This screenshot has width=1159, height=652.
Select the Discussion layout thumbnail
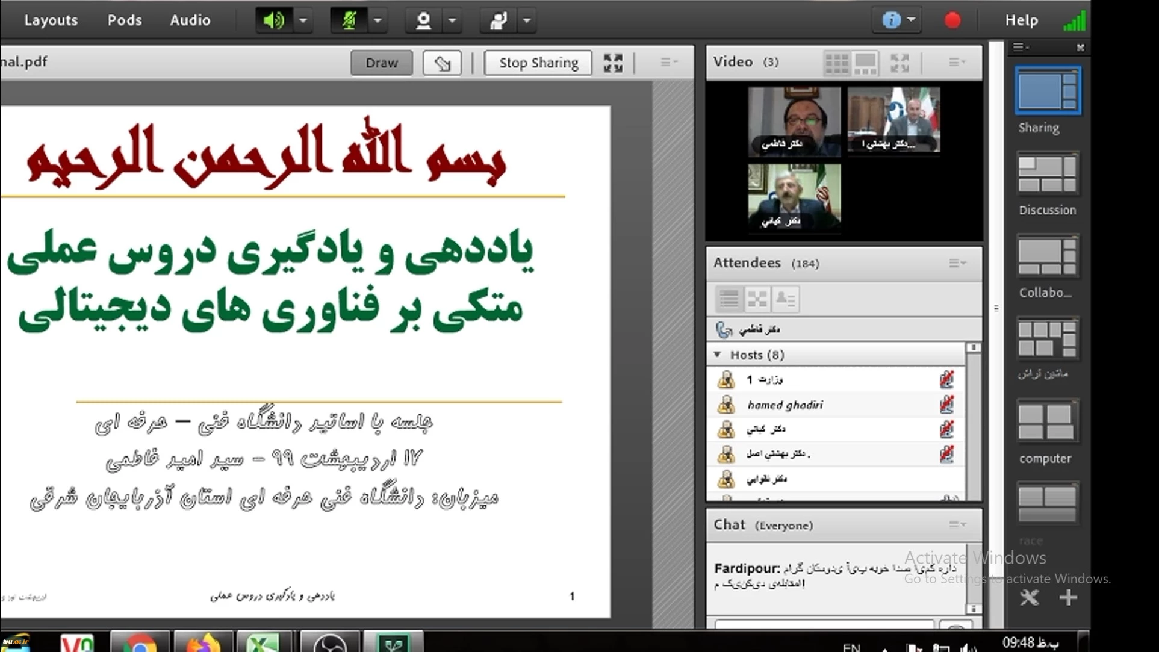(1047, 175)
